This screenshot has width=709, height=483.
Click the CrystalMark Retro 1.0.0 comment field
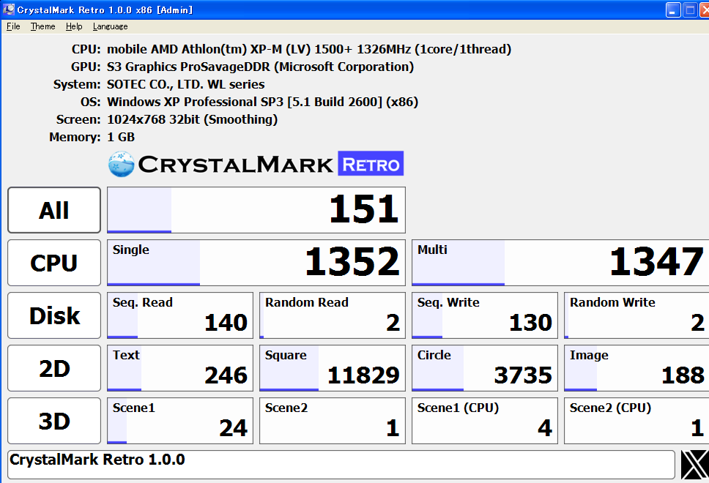(x=341, y=465)
